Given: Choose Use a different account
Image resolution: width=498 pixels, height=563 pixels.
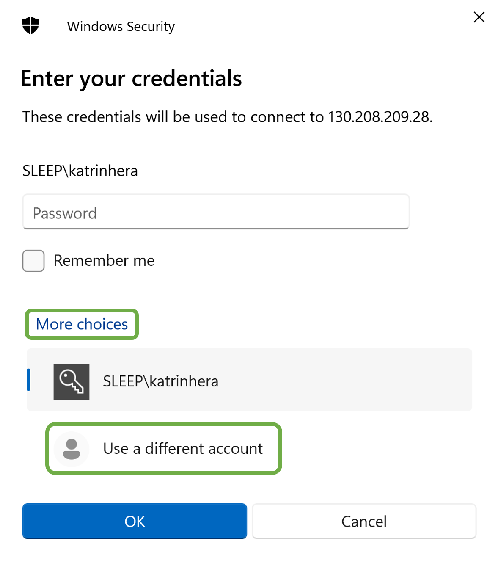Looking at the screenshot, I should tap(163, 449).
